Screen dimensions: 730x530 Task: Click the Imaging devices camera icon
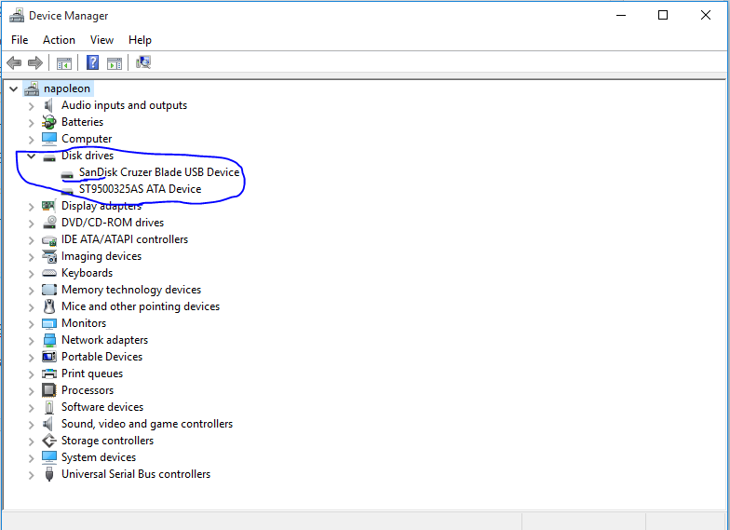pyautogui.click(x=48, y=256)
